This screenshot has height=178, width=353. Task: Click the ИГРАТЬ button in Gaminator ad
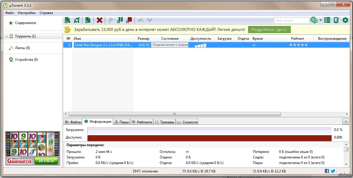[x=46, y=160]
